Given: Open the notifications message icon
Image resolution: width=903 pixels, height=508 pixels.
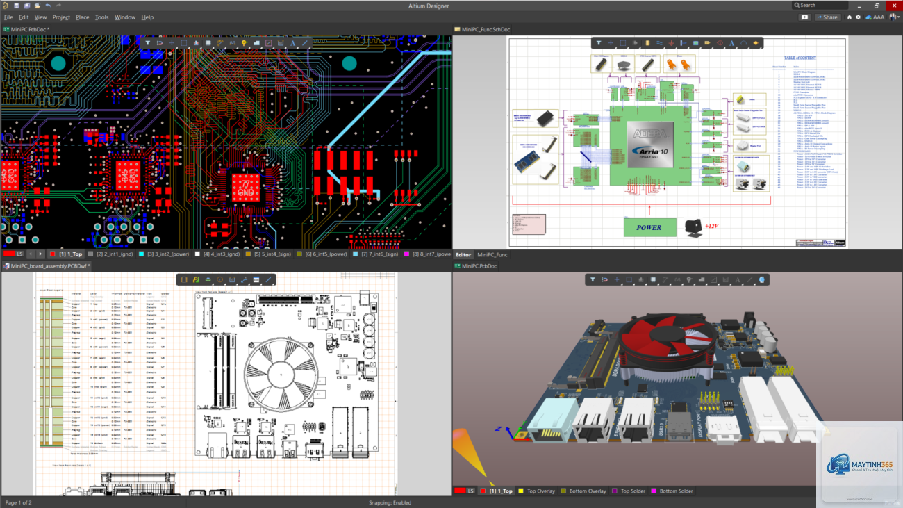Looking at the screenshot, I should pos(804,17).
